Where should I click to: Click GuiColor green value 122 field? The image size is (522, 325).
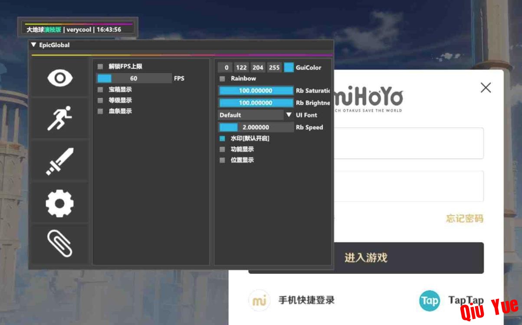point(242,68)
